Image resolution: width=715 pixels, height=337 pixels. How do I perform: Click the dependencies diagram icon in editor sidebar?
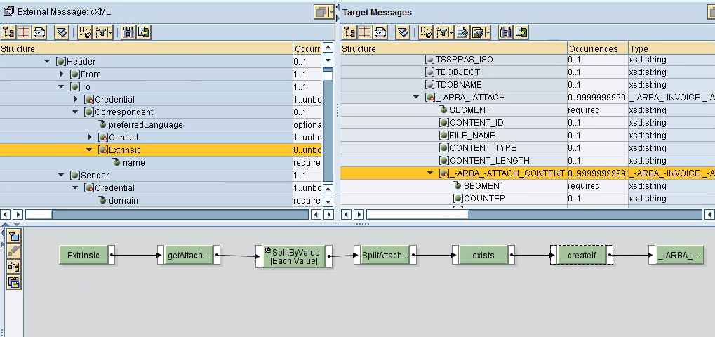(x=13, y=266)
